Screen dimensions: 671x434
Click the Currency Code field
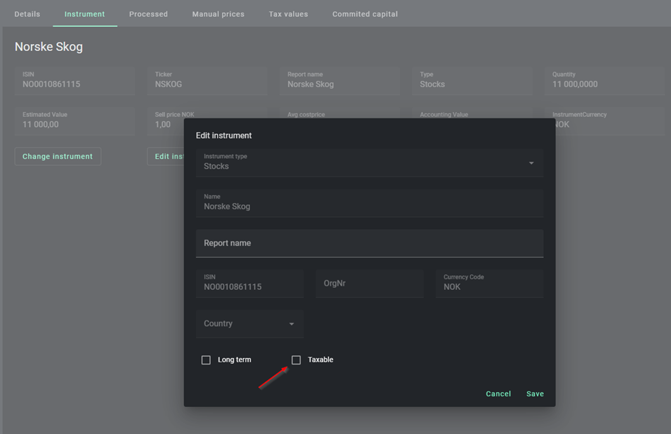(x=489, y=284)
